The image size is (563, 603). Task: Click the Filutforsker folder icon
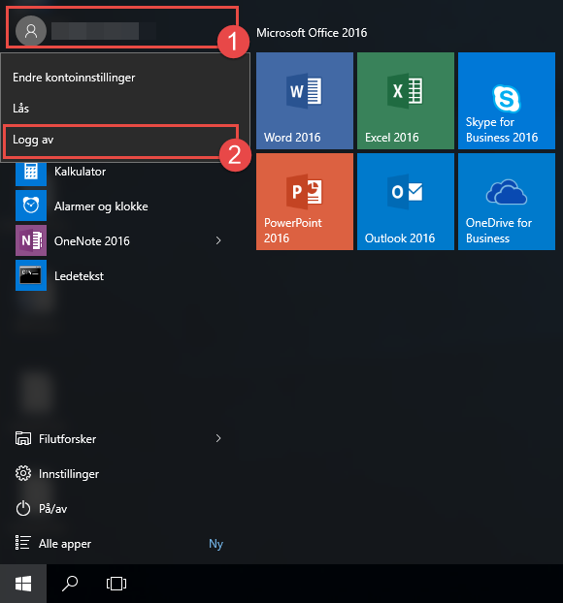[23, 438]
